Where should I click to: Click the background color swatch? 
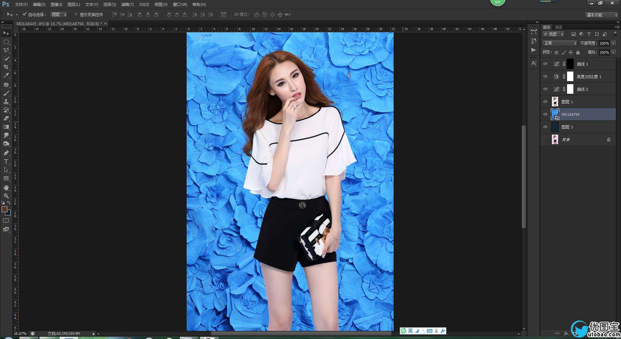click(9, 213)
